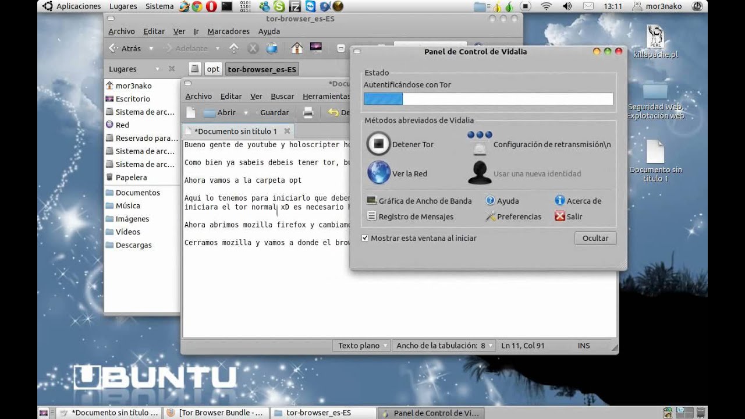Open gedit Buscar menu

(283, 97)
